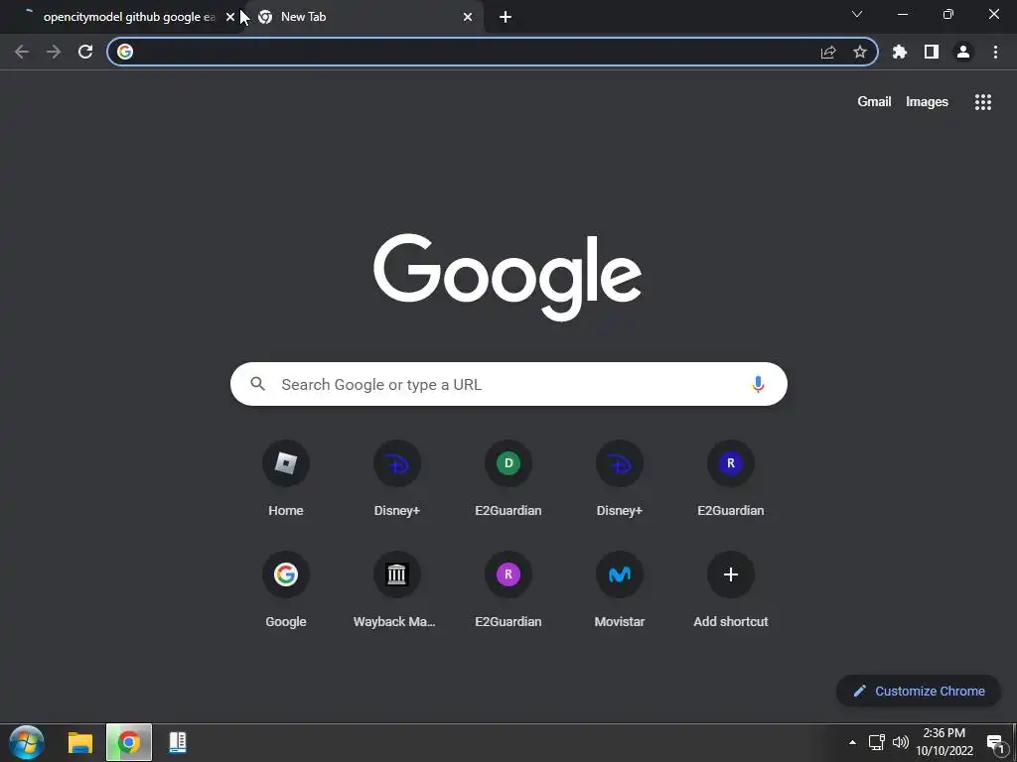This screenshot has width=1017, height=762.
Task: Open the green D E2Guardian shortcut
Action: [x=508, y=478]
